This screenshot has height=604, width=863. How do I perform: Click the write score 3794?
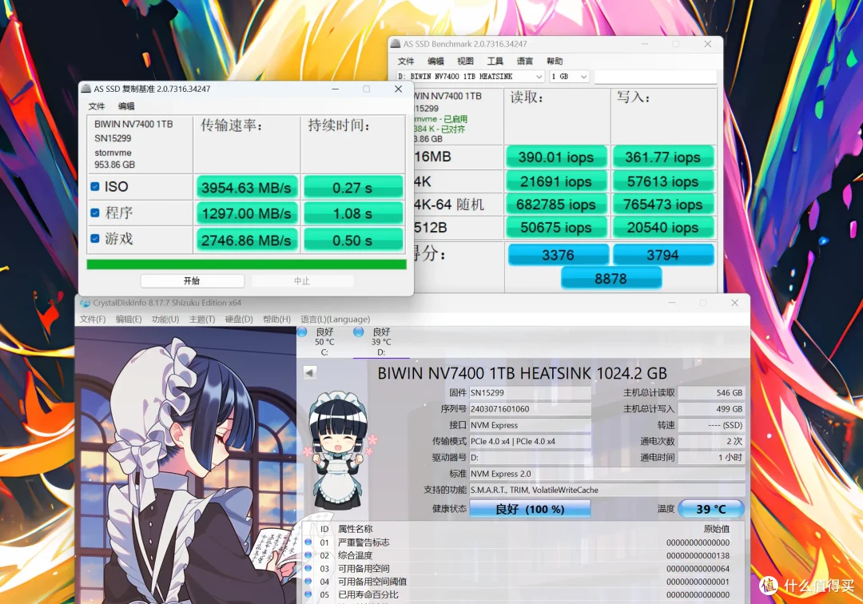[662, 255]
